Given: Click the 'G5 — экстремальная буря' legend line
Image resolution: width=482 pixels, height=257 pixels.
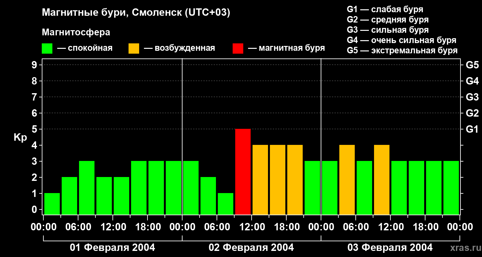Looking at the screenshot, I should 402,50.
